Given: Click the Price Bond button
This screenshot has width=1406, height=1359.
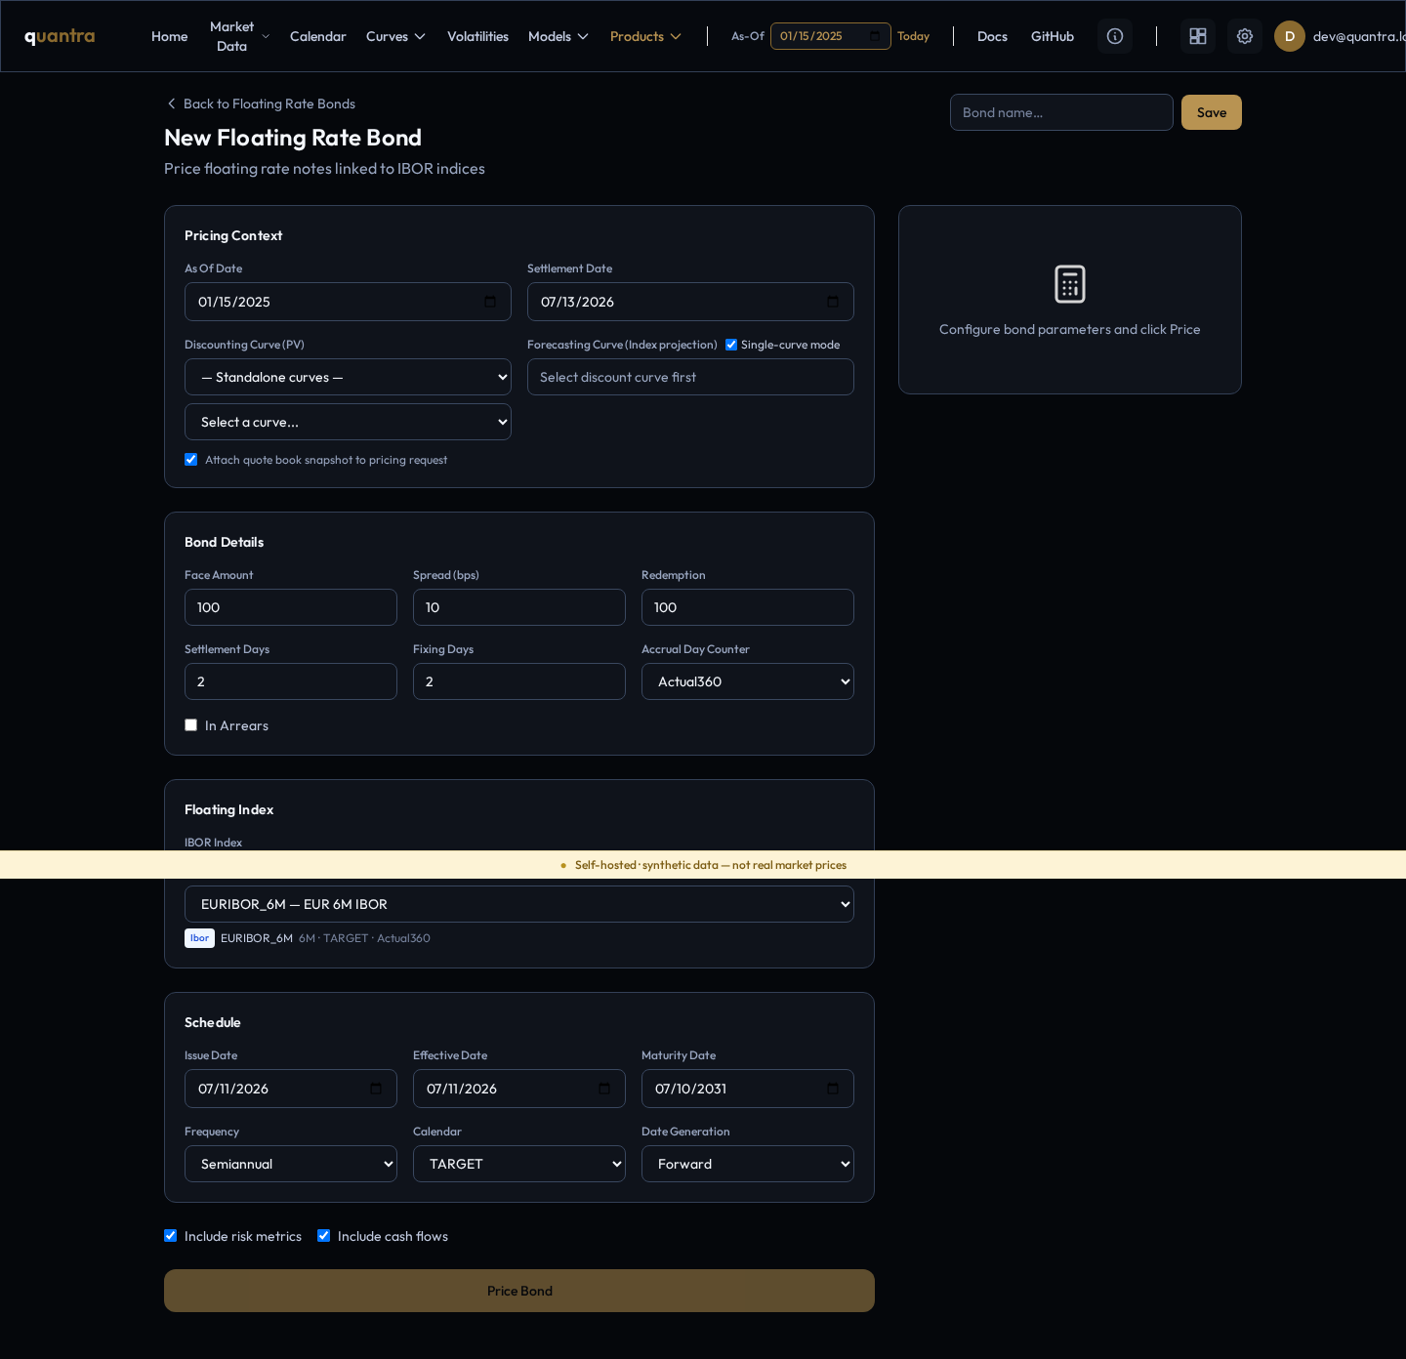Looking at the screenshot, I should (x=519, y=1291).
